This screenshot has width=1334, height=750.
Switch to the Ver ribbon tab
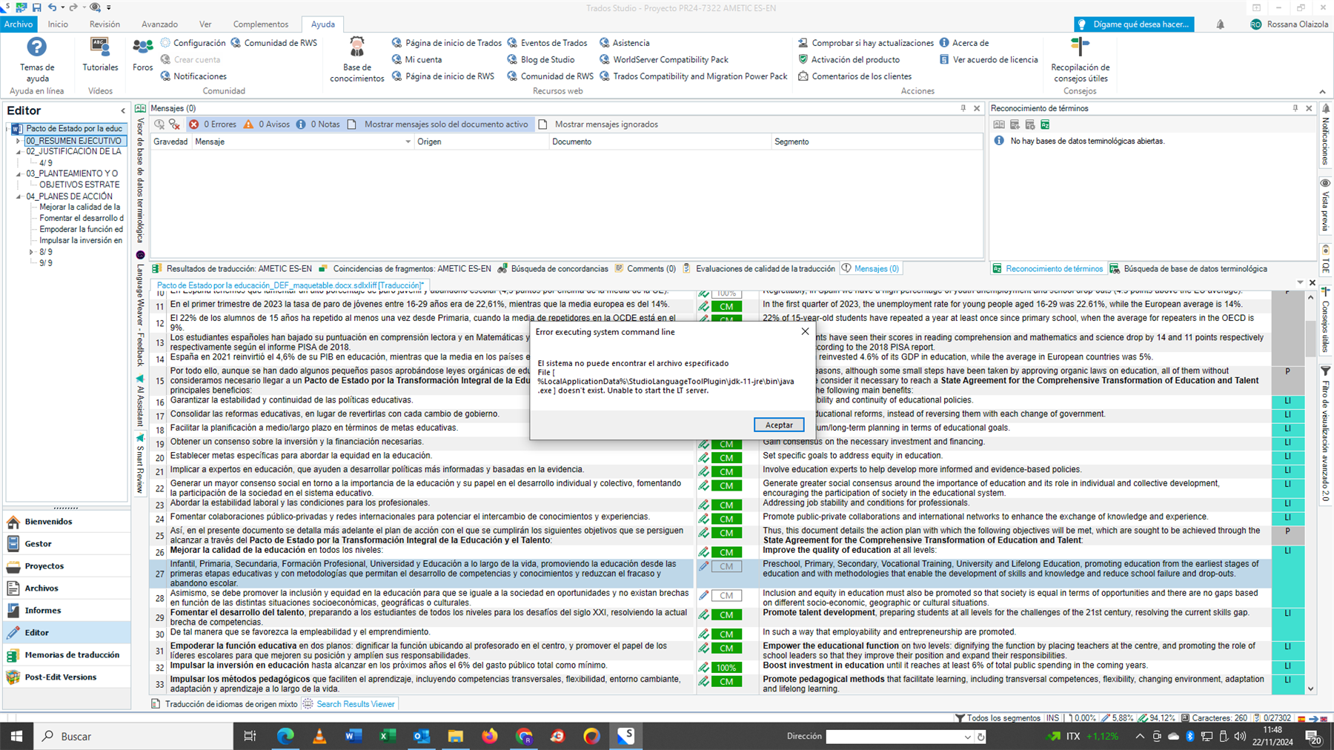205,24
